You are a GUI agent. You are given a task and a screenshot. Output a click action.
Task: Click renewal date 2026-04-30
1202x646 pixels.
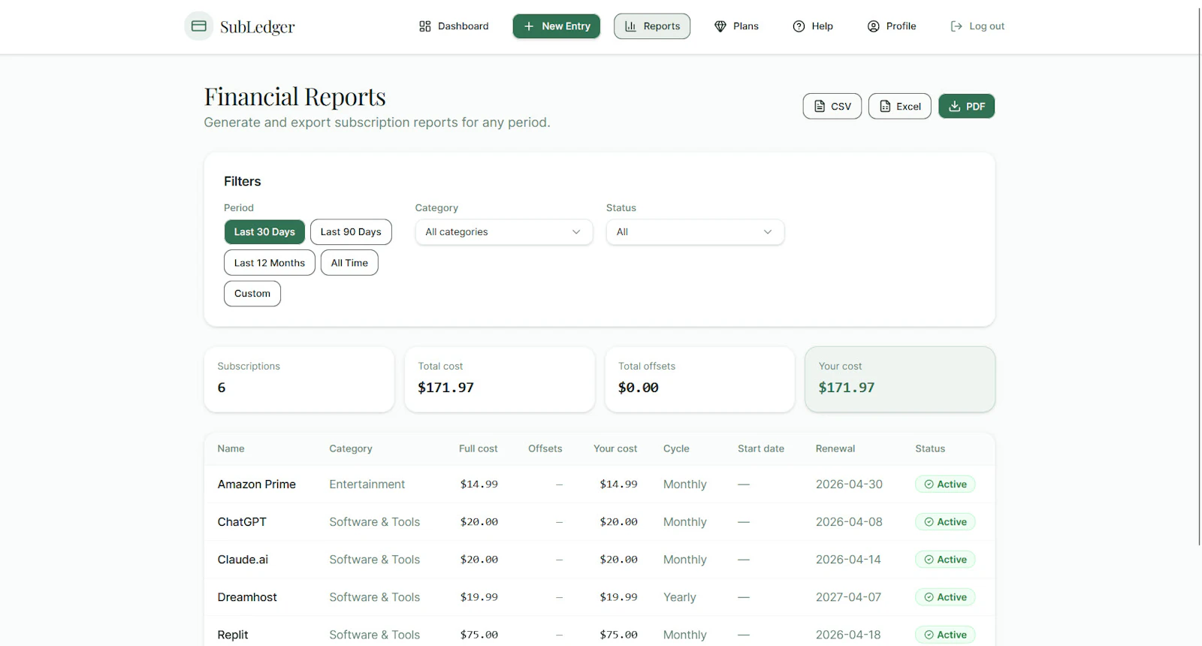(x=849, y=484)
